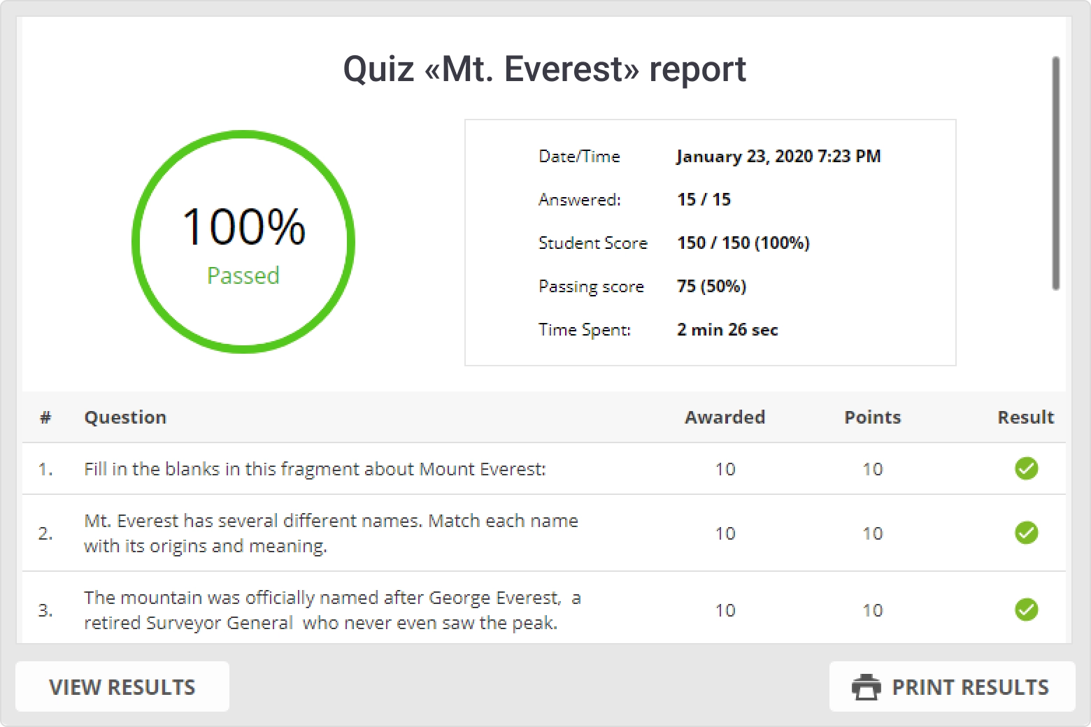1091x727 pixels.
Task: Click the Time Spent value 2 min 26 sec
Action: tap(727, 329)
